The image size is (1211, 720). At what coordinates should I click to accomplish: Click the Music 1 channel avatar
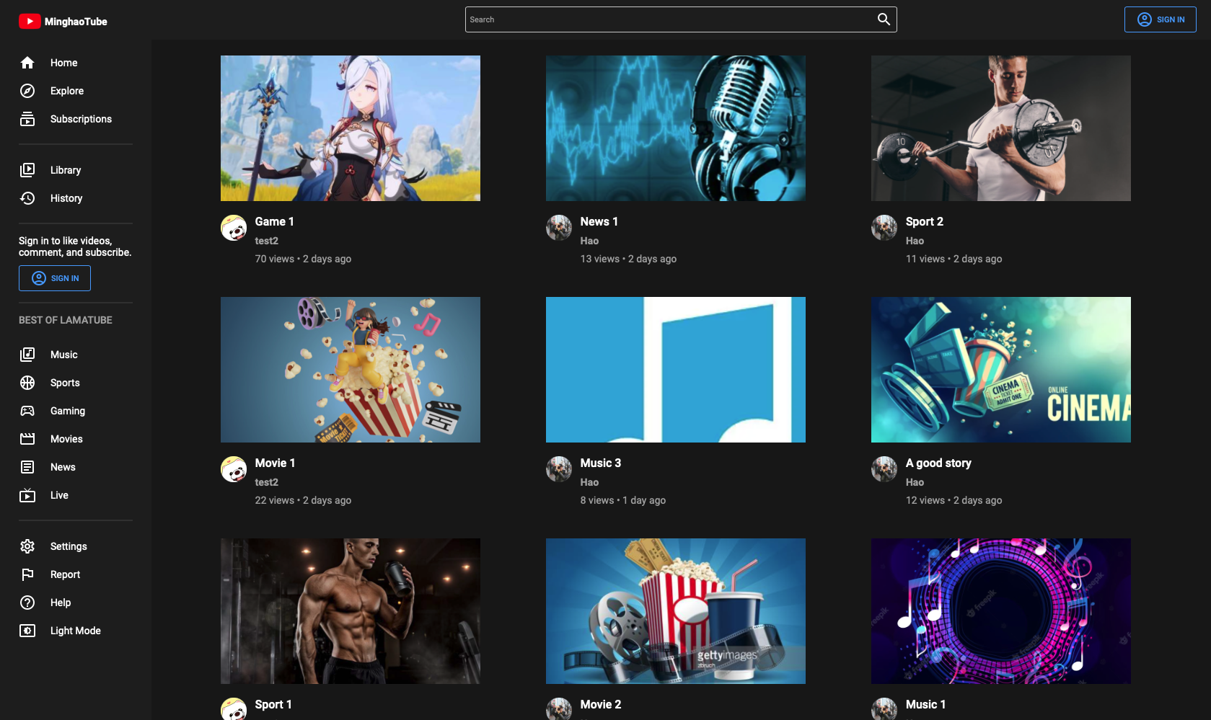pos(884,709)
